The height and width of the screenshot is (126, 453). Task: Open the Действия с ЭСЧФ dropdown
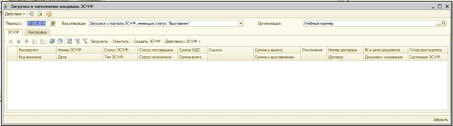[183, 41]
